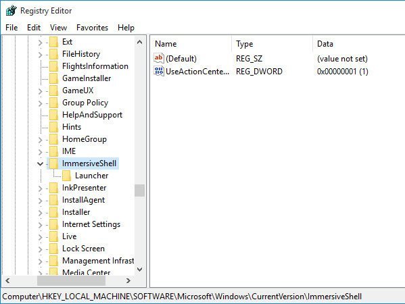The image size is (405, 304).
Task: Open the Edit menu
Action: (34, 27)
